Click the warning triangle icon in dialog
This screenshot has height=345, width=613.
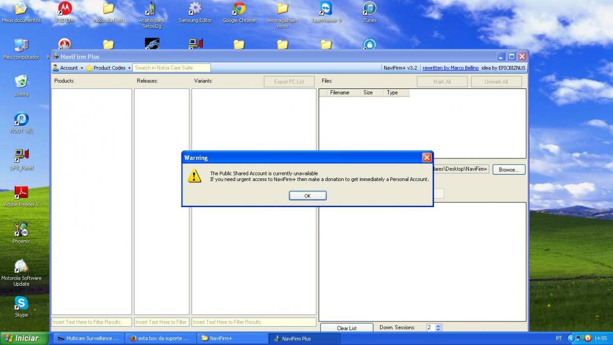pos(195,176)
